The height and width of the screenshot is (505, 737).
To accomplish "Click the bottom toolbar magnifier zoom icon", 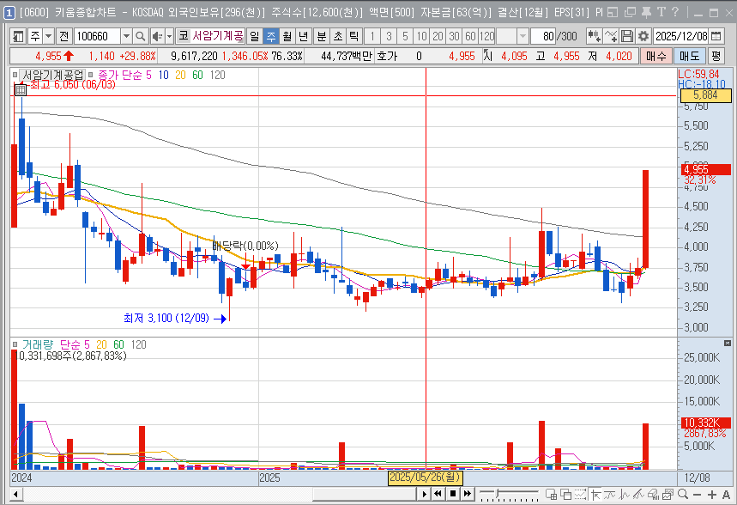I will 683,494.
